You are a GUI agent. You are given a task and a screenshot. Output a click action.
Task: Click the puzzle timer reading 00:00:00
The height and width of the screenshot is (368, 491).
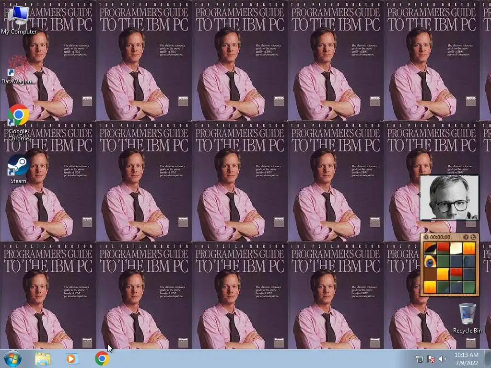tap(440, 238)
